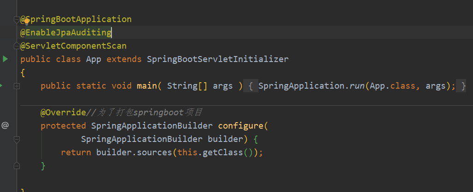Click fold end marker at @ServletComponentScan
Viewport: 473px width, 192px height.
(x=17, y=46)
